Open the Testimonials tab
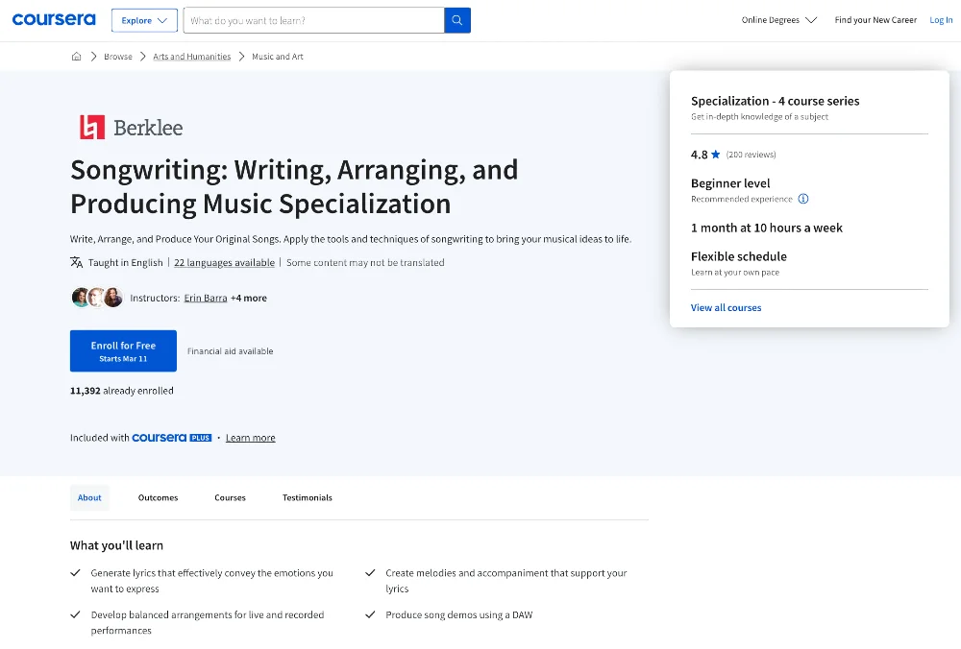 tap(307, 497)
